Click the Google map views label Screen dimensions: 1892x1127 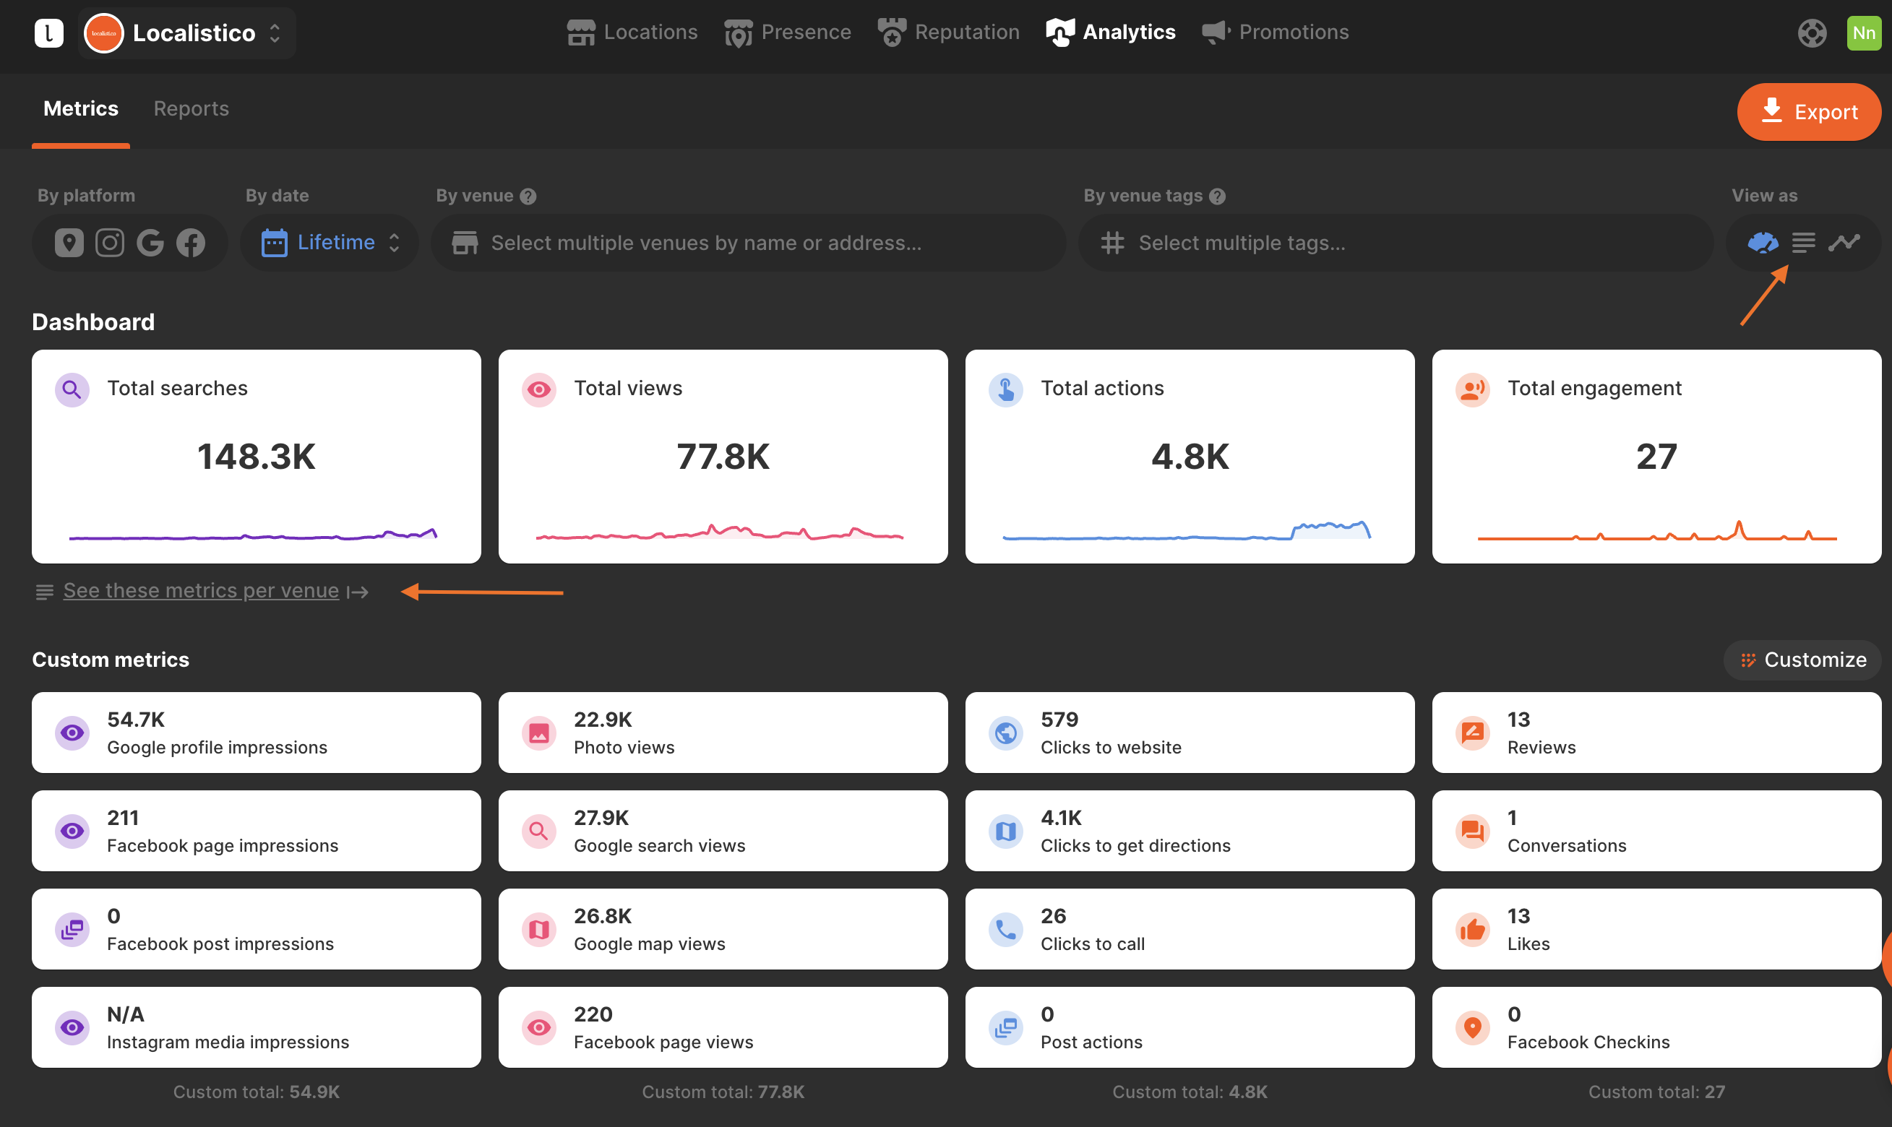650,944
